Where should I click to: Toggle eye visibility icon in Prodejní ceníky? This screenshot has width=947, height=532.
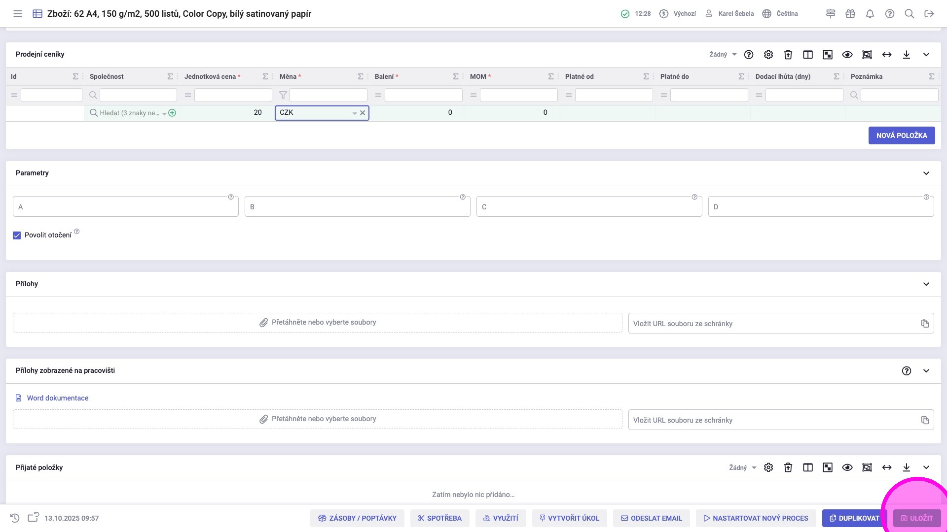tap(847, 55)
